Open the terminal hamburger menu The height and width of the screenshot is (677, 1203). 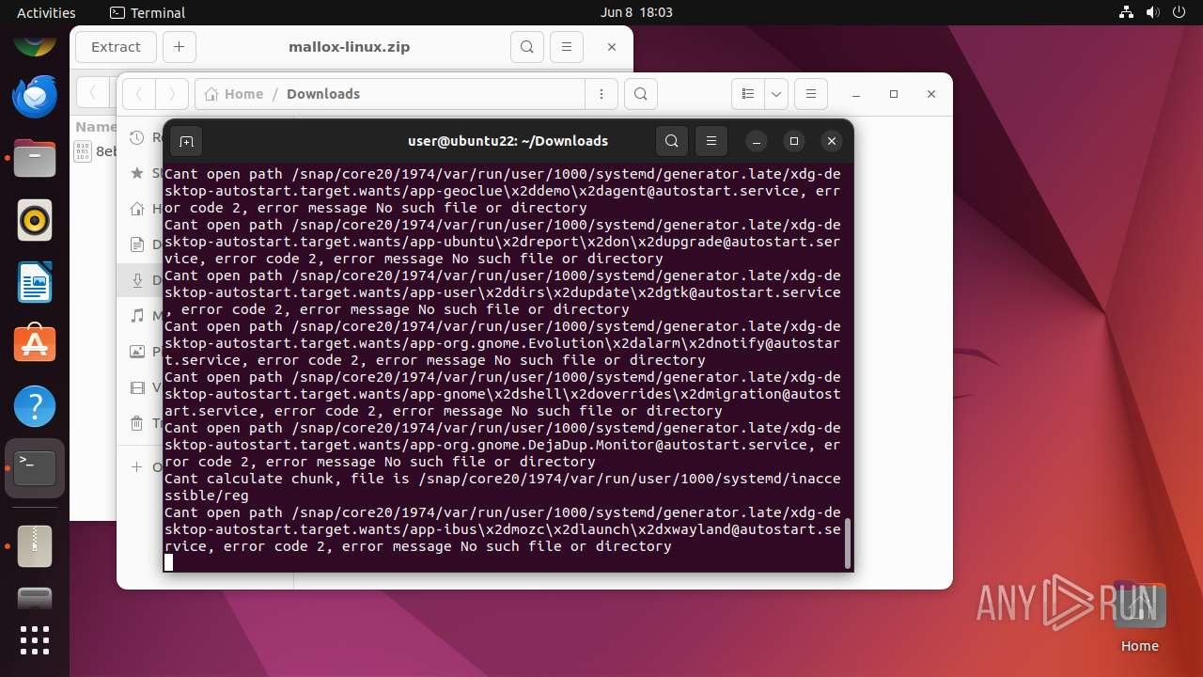point(711,141)
